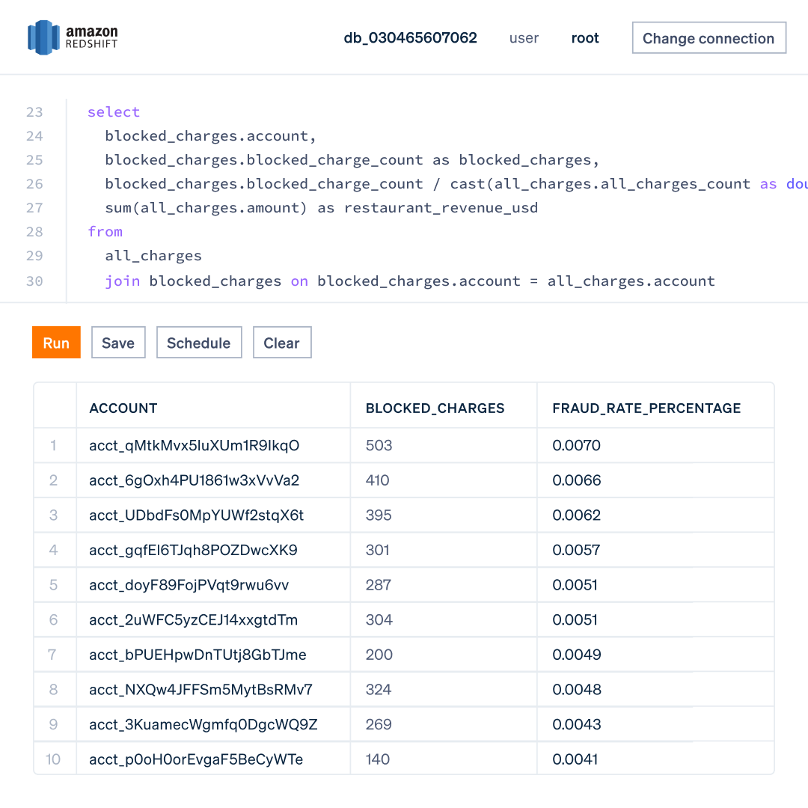808x808 pixels.
Task: Click blocked charges value 324
Action: [x=379, y=690]
